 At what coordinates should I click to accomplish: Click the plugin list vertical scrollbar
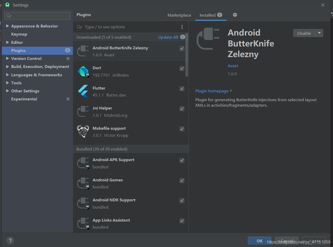187,55
